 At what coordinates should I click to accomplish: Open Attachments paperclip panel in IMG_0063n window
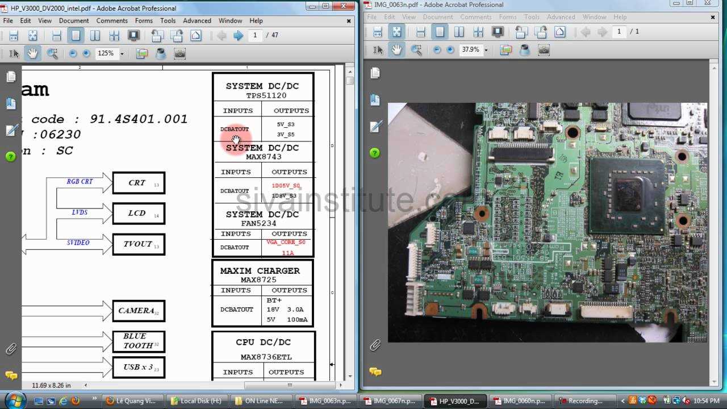click(375, 345)
